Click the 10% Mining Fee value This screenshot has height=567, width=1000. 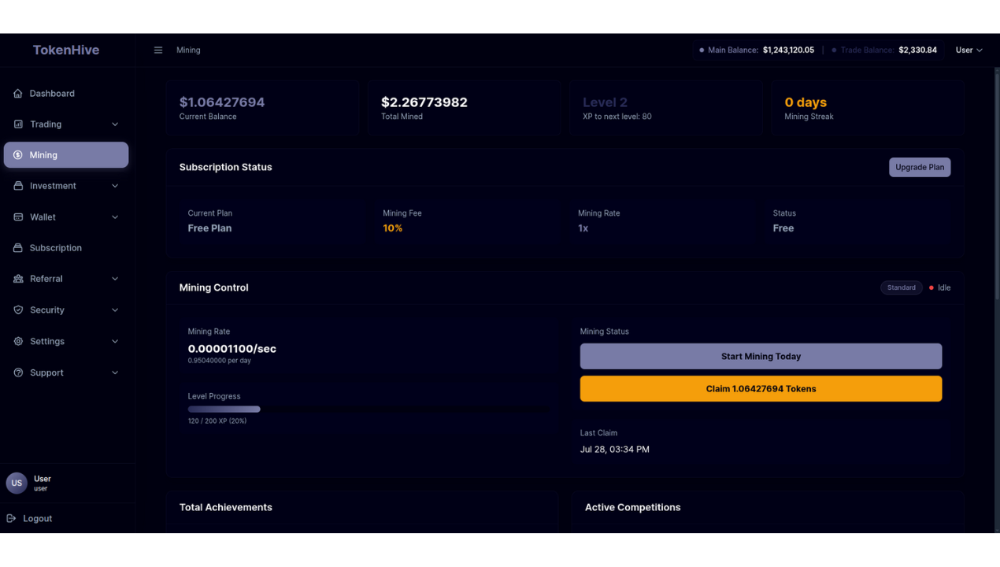(392, 228)
